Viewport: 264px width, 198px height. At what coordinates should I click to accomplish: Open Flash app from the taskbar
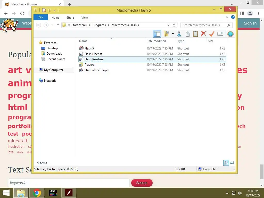pos(69,193)
